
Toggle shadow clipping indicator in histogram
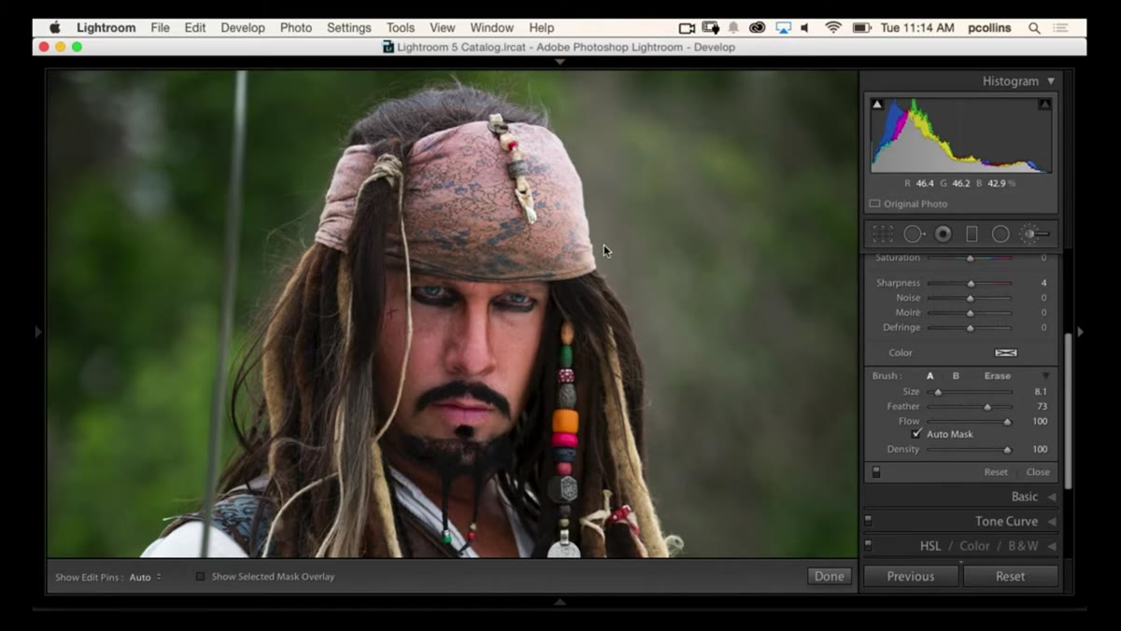point(877,105)
